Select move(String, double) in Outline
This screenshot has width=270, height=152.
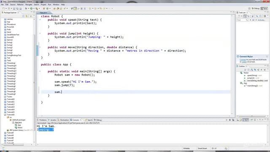click(257, 81)
